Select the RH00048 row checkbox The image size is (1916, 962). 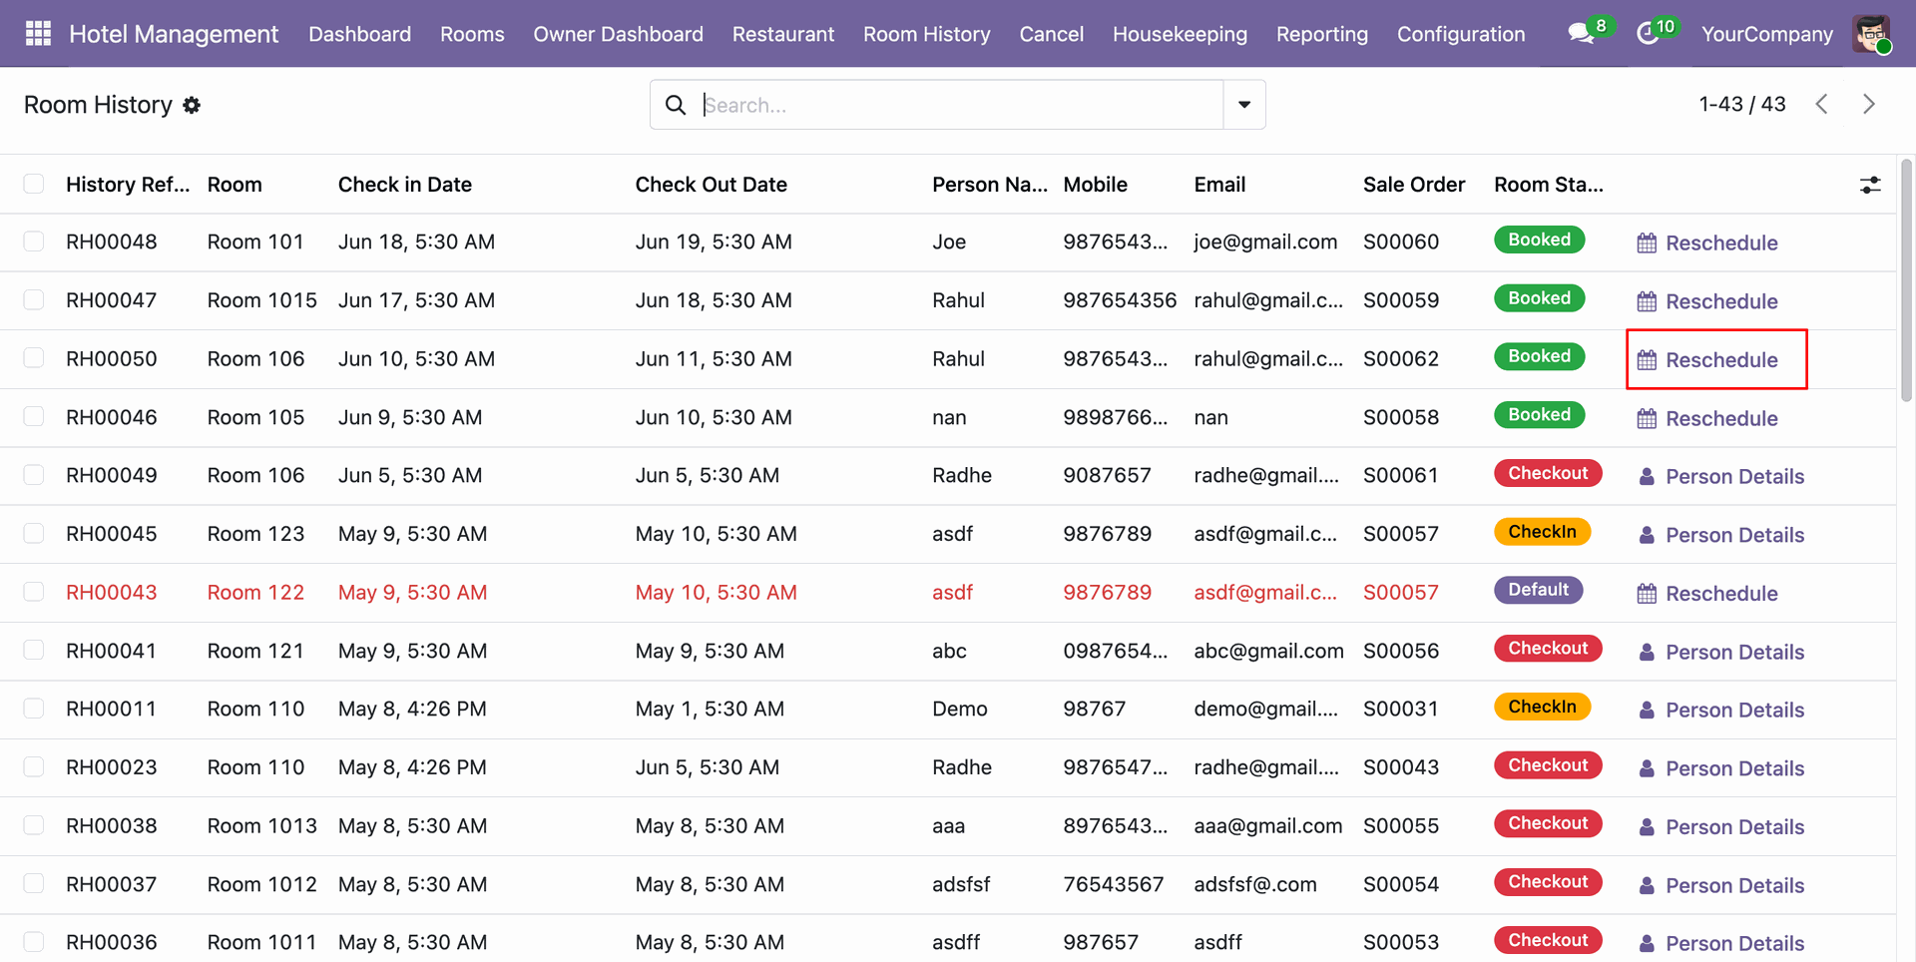(x=34, y=241)
